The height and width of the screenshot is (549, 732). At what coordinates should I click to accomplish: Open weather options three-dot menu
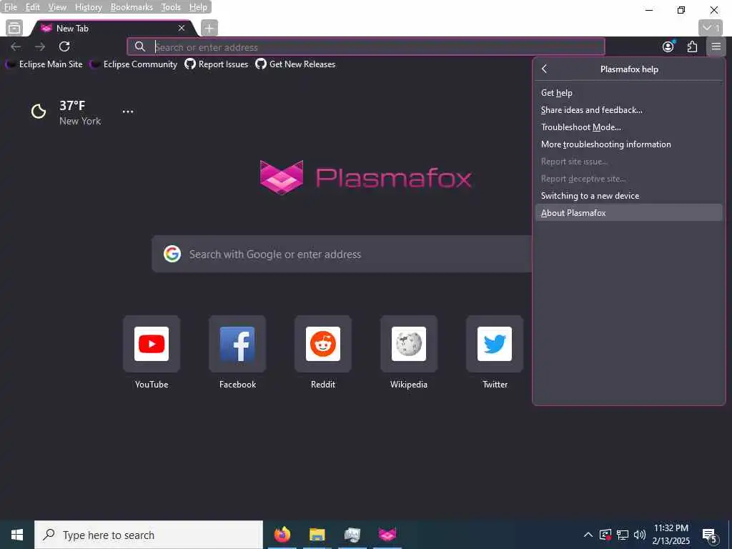[x=127, y=112]
